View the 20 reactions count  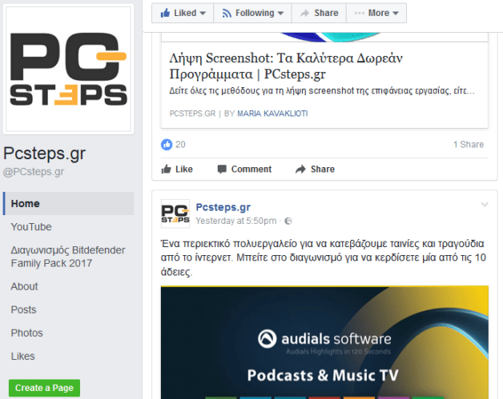point(180,145)
